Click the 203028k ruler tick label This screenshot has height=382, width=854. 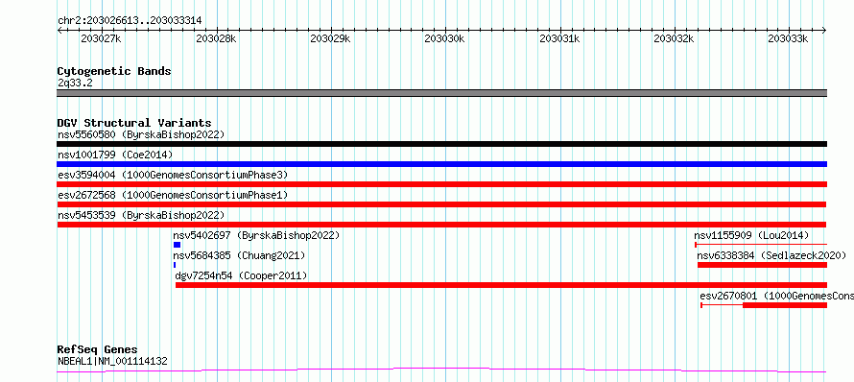[x=216, y=38]
